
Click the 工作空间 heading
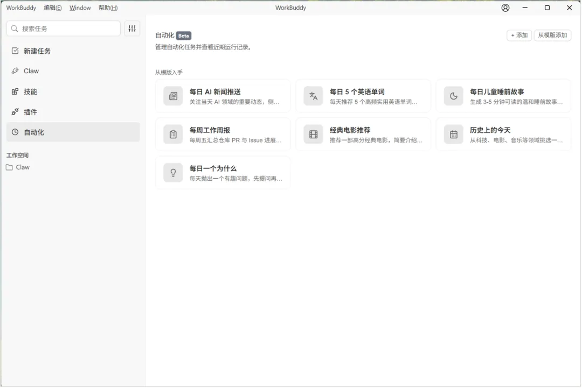tap(17, 156)
